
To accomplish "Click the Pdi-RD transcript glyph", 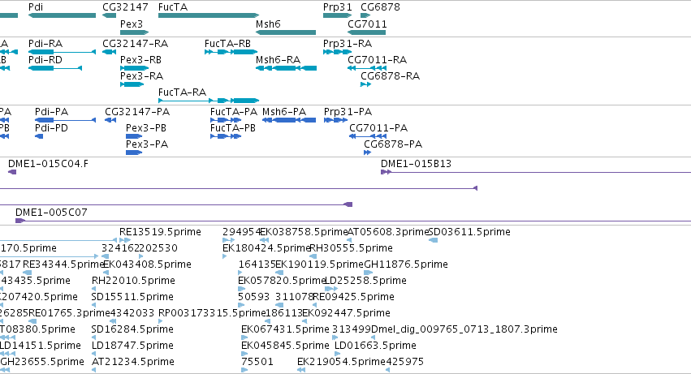I will coord(55,68).
